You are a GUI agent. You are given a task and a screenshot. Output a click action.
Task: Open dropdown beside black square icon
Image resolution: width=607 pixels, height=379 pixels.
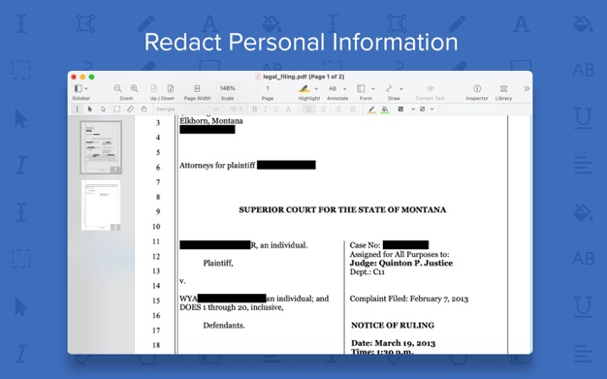pyautogui.click(x=413, y=110)
